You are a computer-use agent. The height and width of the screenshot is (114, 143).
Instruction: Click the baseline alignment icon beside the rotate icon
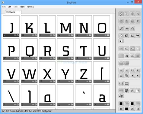132,36
